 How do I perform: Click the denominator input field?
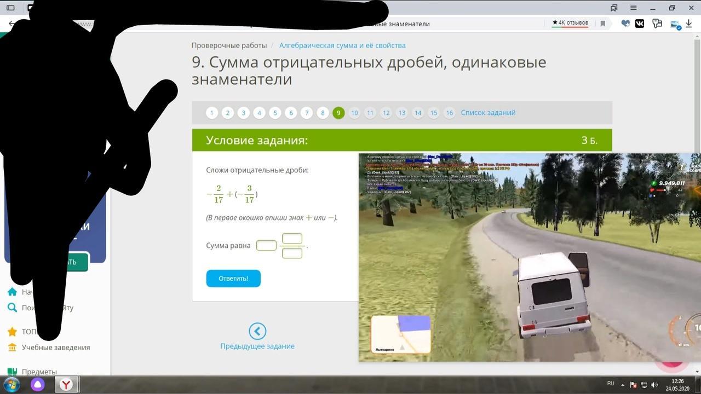[x=292, y=253]
